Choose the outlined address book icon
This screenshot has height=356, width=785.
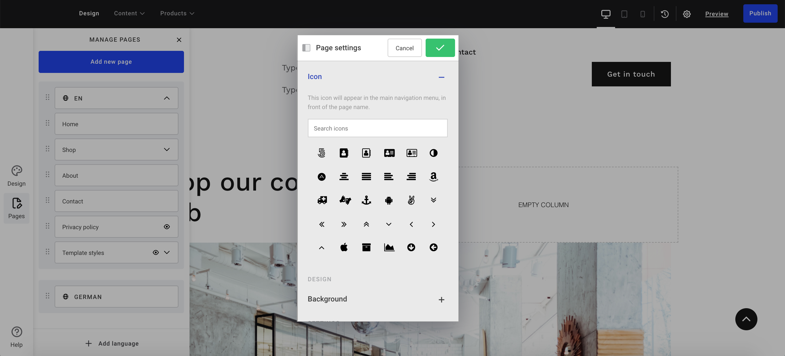[x=366, y=153]
